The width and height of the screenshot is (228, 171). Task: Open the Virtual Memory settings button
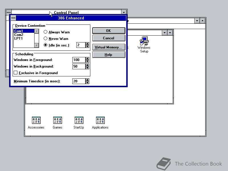pos(109,47)
